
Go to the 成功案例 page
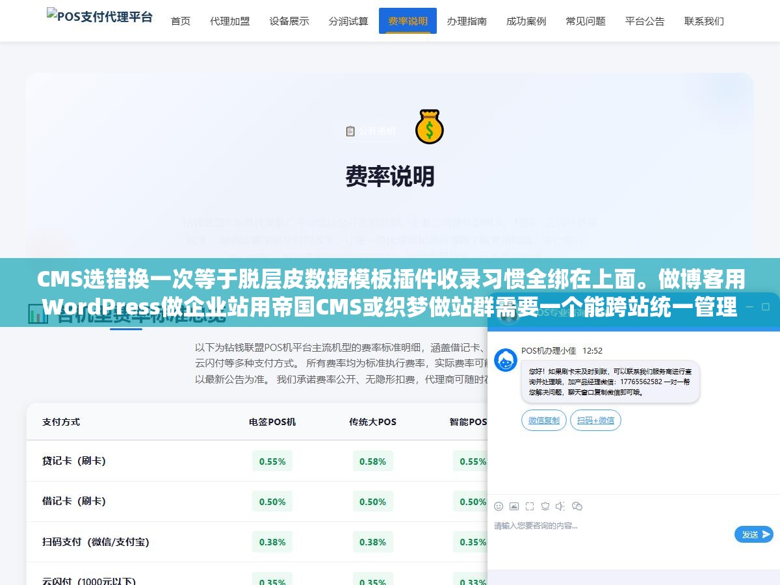click(526, 21)
